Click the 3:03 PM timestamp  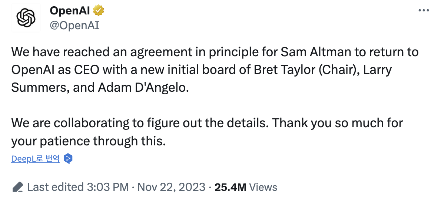click(x=107, y=187)
